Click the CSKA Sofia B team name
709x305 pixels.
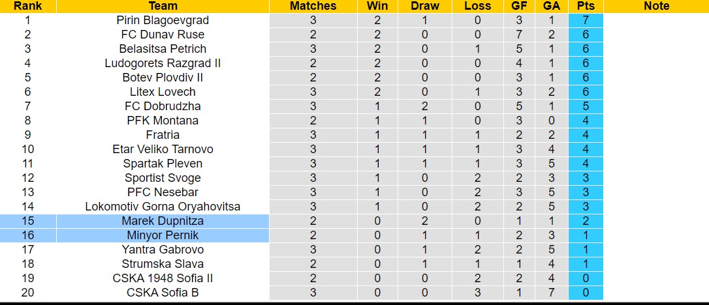(x=163, y=293)
